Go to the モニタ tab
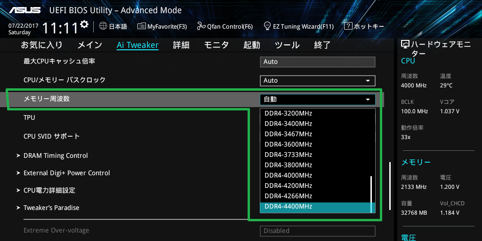Image resolution: width=482 pixels, height=241 pixels. pos(217,45)
